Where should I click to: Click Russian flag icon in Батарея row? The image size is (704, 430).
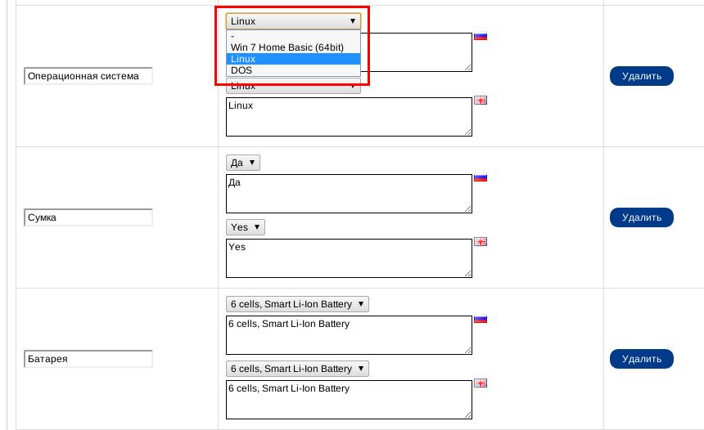tap(481, 320)
